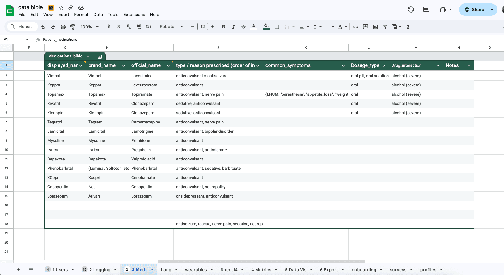504x275 pixels.
Task: Increase decimal places
Action: point(138,27)
